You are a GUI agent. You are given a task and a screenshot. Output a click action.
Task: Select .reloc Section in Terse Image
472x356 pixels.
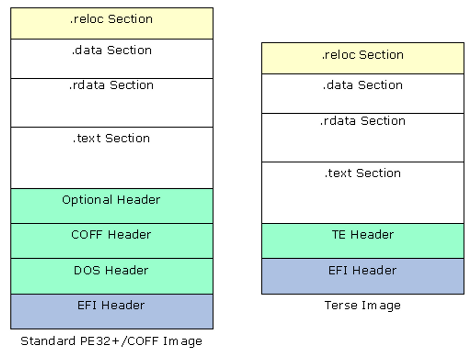(363, 58)
